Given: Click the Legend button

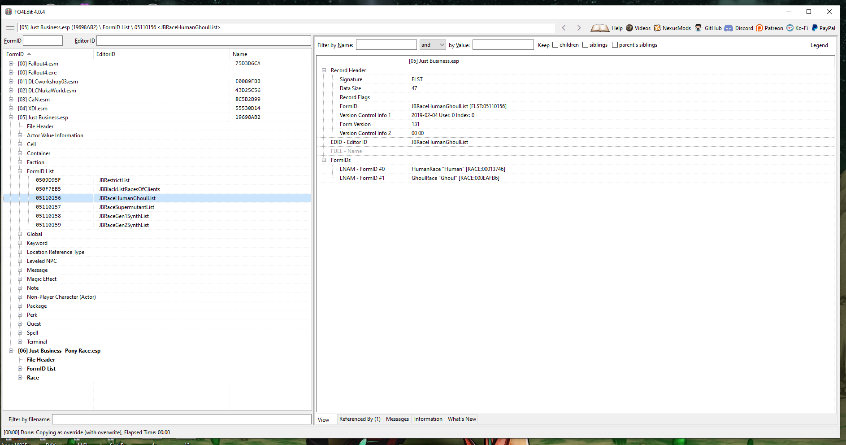Looking at the screenshot, I should click(819, 45).
